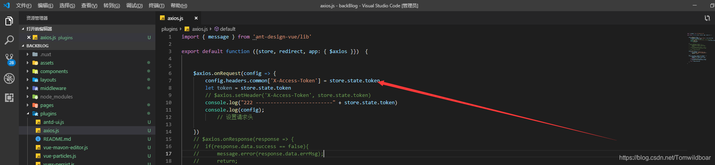The width and height of the screenshot is (715, 165).
Task: Click the code minimap preview
Action: 700,48
